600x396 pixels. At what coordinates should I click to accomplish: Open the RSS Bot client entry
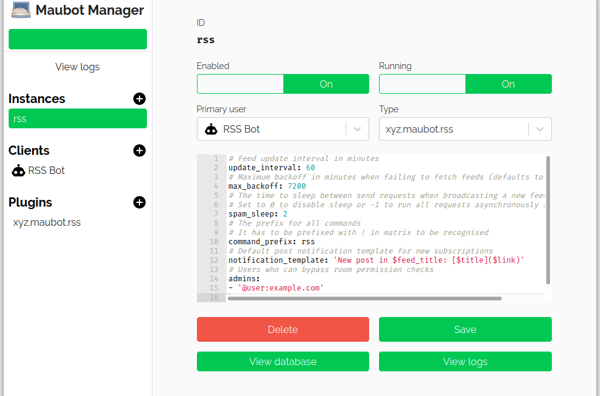pos(78,170)
